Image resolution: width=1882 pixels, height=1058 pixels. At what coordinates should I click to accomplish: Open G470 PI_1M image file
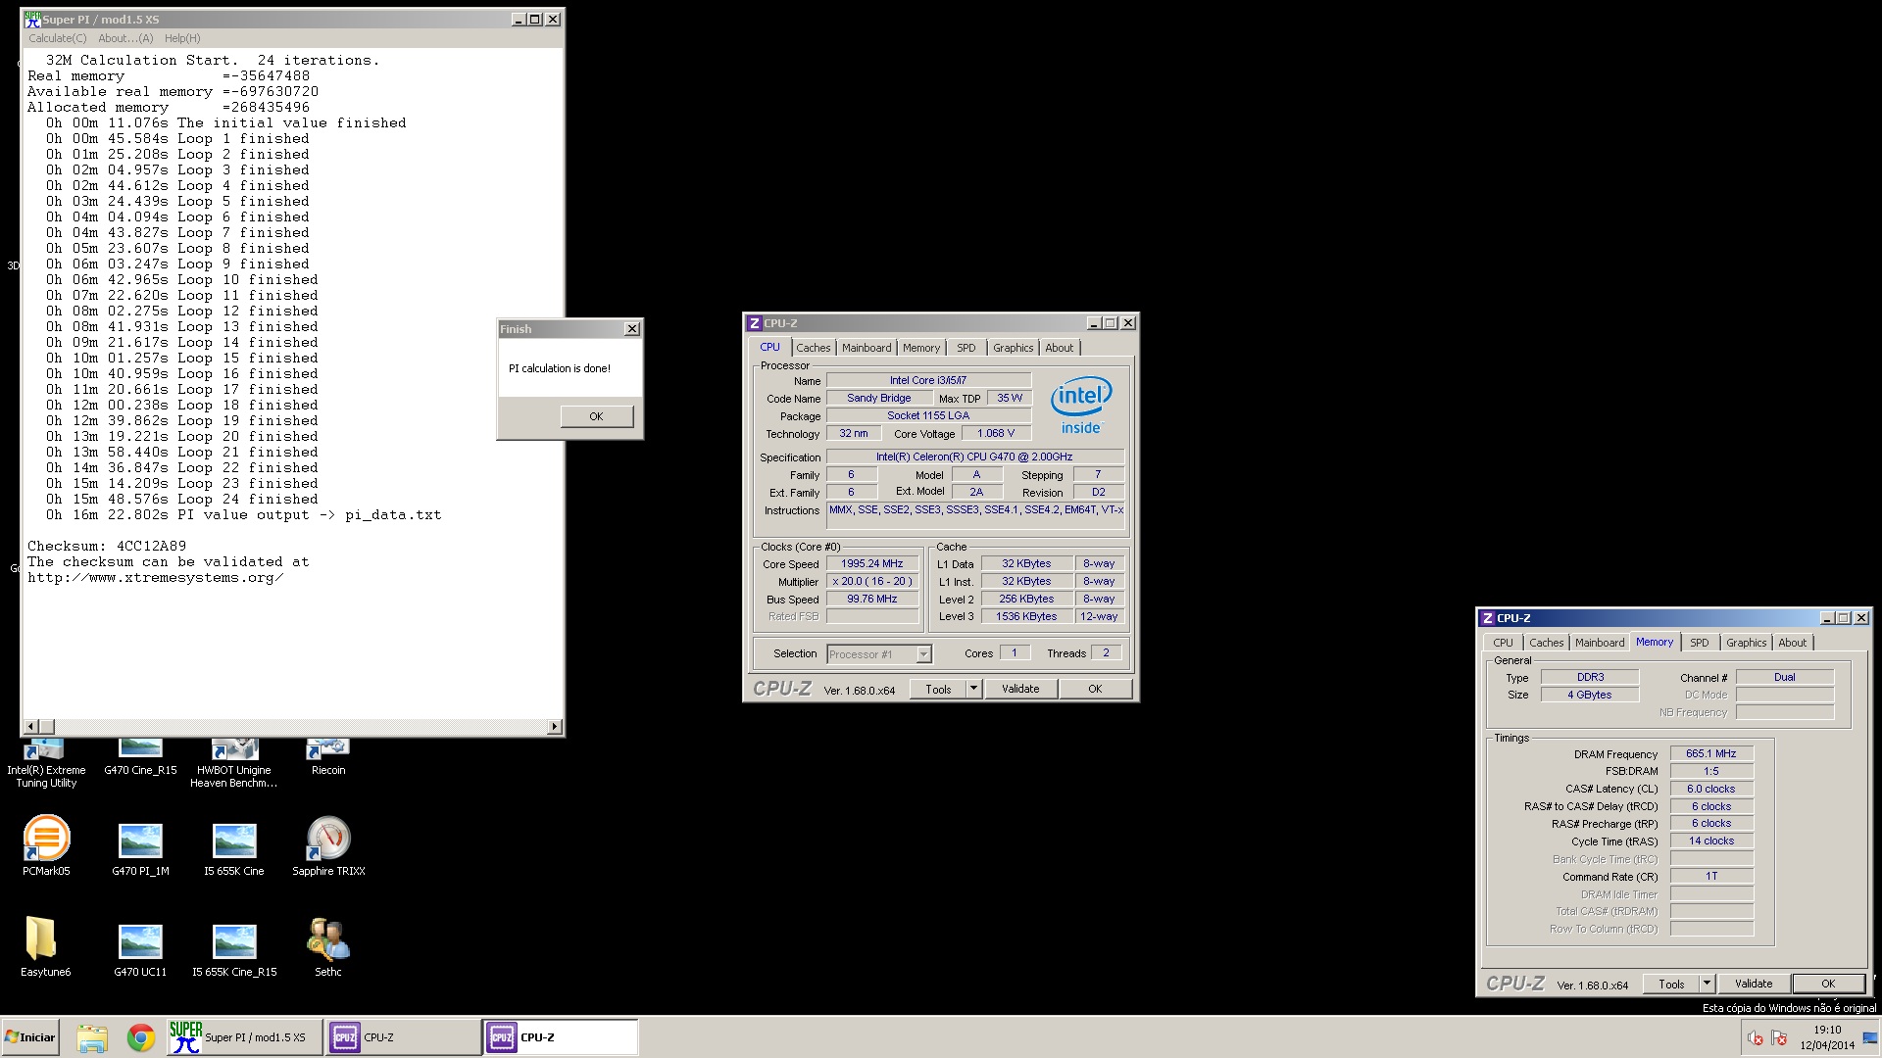click(x=140, y=848)
